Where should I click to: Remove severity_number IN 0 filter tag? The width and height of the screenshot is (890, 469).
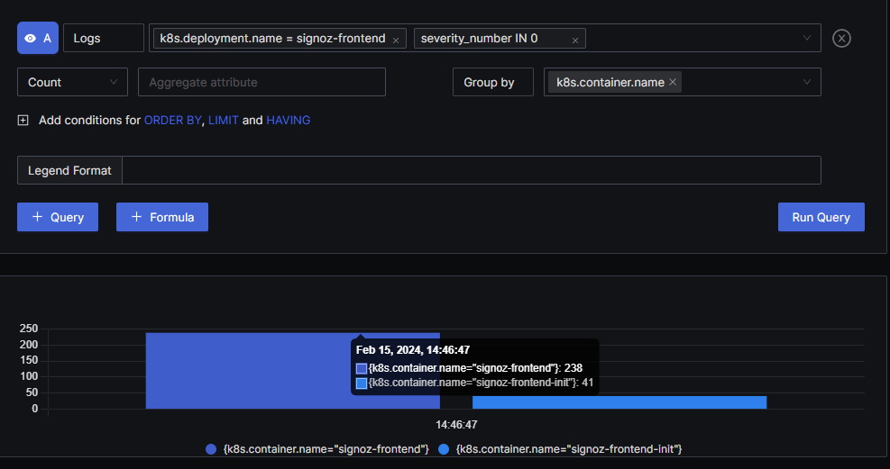[575, 41]
